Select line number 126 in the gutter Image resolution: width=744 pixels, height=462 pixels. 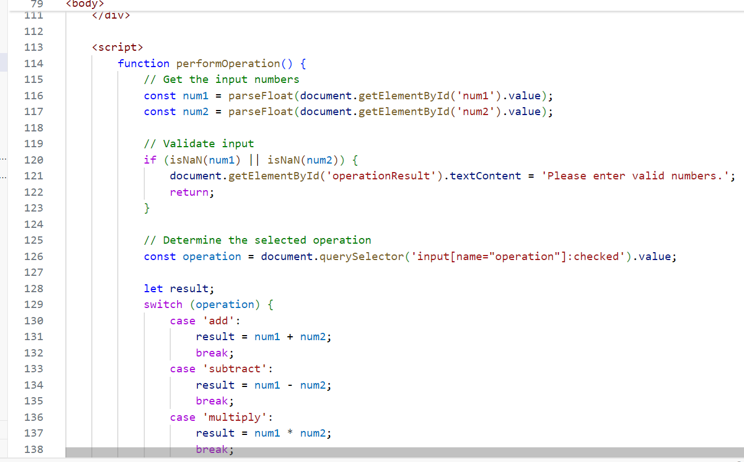click(34, 256)
